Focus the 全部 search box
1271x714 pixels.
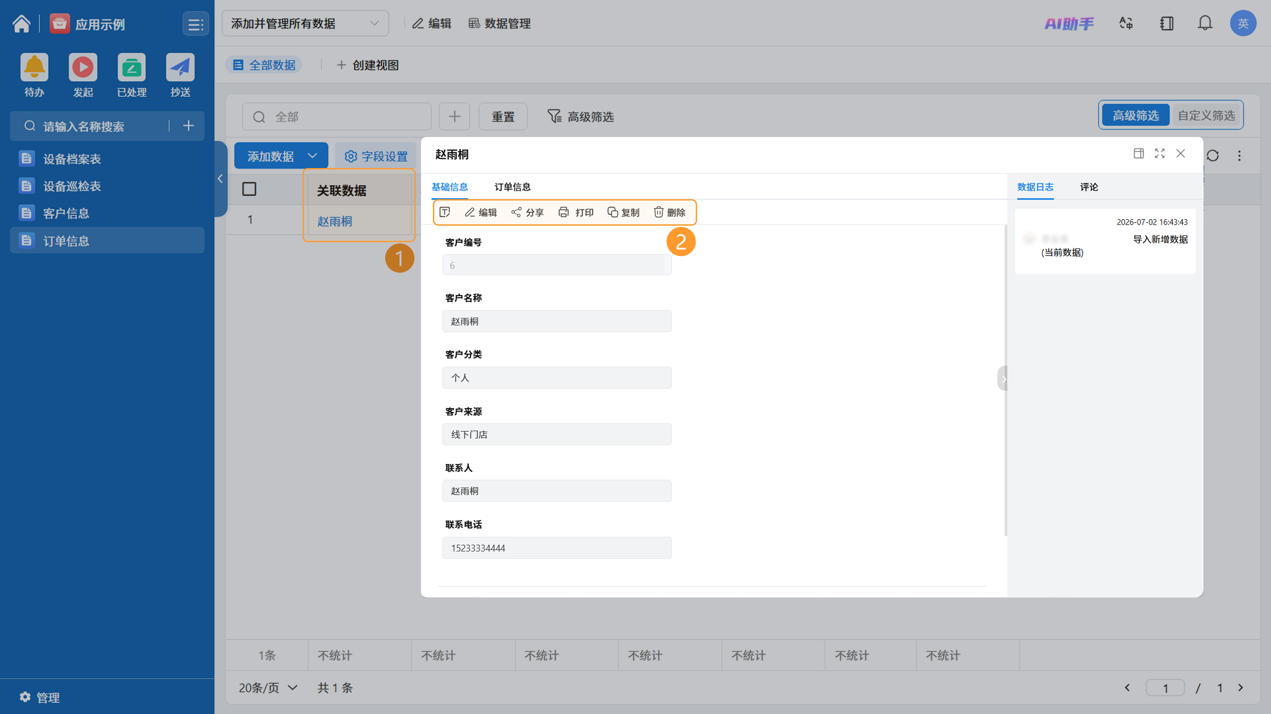337,116
